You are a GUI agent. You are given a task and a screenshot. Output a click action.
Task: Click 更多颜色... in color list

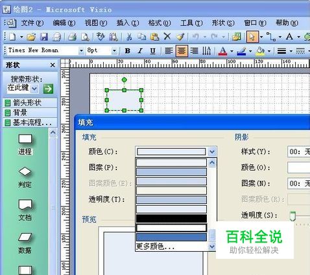(155, 247)
